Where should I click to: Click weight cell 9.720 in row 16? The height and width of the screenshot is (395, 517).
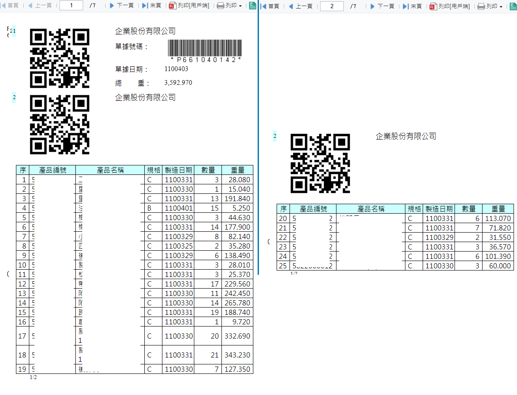click(237, 322)
